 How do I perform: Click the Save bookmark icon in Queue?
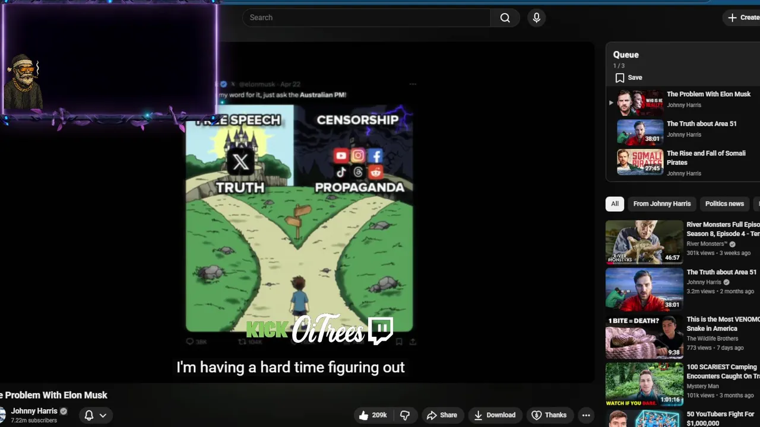pos(620,78)
